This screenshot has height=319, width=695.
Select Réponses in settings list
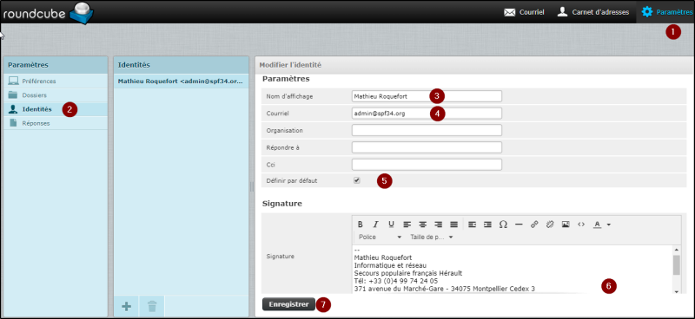point(56,123)
